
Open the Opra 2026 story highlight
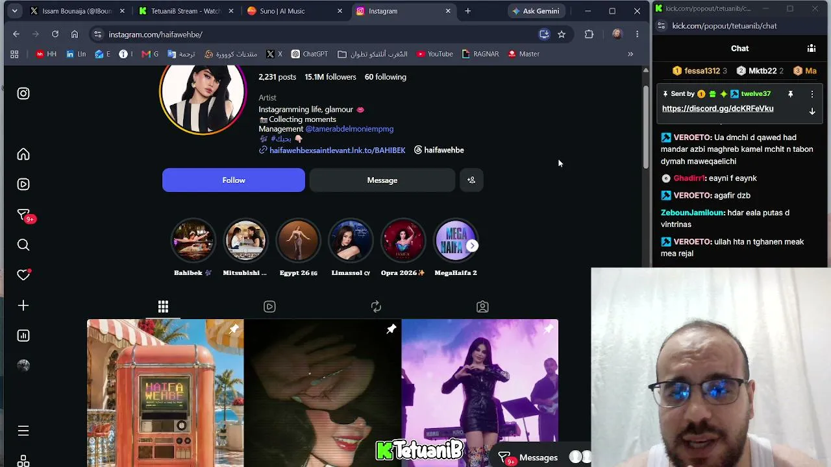[403, 241]
